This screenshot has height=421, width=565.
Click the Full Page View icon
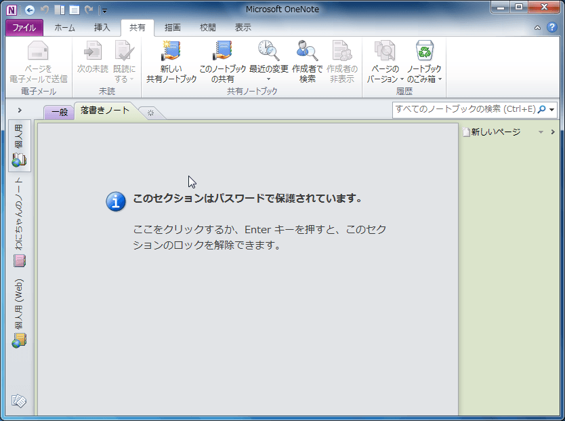(75, 9)
